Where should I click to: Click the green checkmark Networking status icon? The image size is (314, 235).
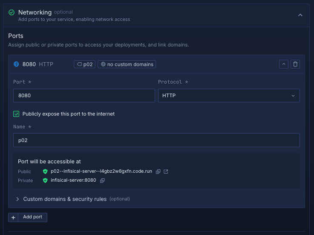12,13
